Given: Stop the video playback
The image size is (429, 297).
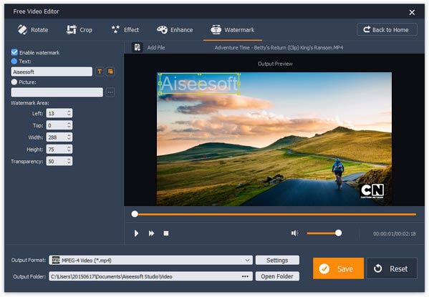Looking at the screenshot, I should pyautogui.click(x=166, y=233).
